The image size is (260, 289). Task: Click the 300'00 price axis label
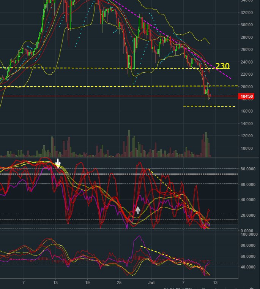point(247,25)
